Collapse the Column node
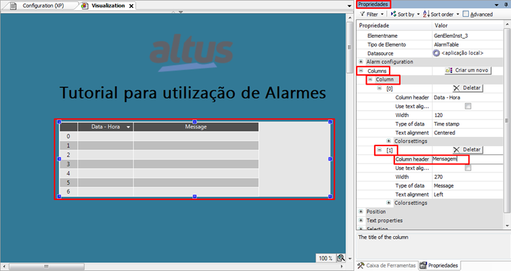This screenshot has height=271, width=511. 370,79
